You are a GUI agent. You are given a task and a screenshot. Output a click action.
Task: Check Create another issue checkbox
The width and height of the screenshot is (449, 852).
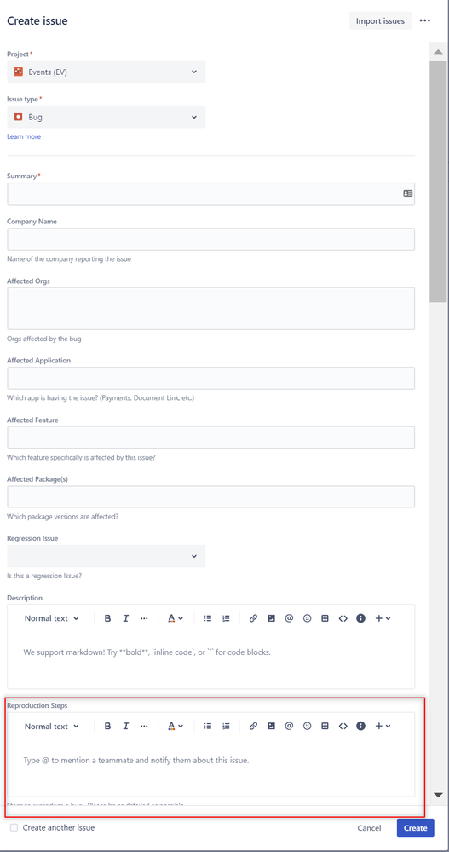pyautogui.click(x=14, y=827)
